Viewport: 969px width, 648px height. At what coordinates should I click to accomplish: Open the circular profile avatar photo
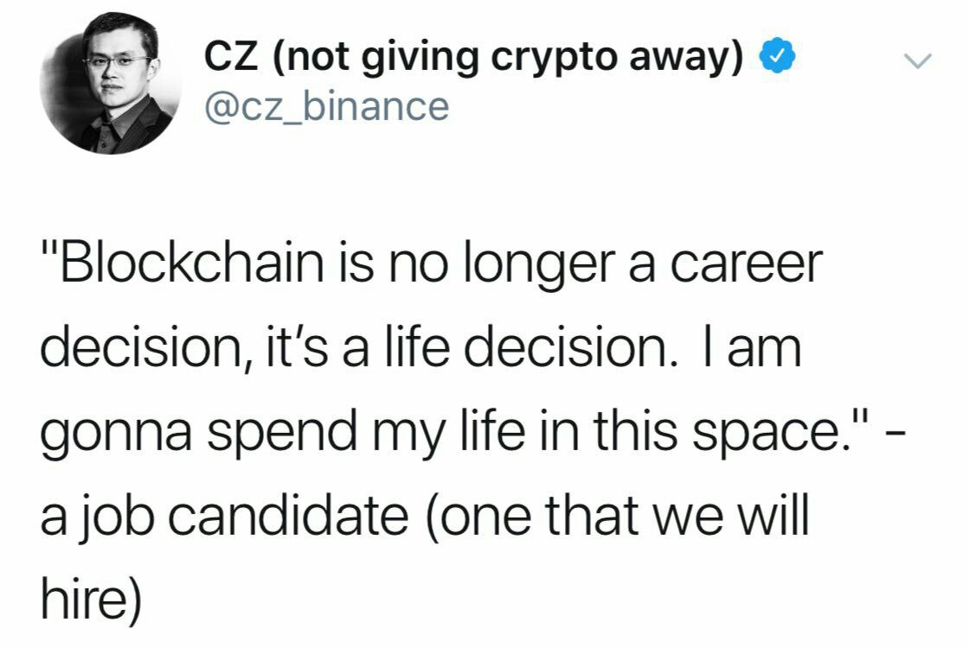click(112, 84)
